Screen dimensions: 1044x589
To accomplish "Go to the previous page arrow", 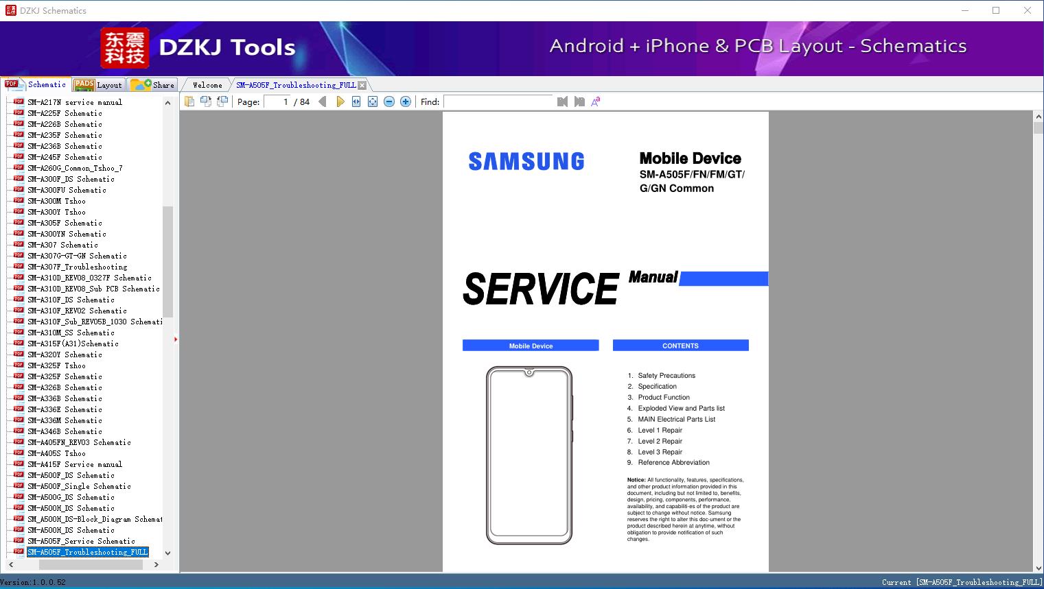I will tap(323, 101).
